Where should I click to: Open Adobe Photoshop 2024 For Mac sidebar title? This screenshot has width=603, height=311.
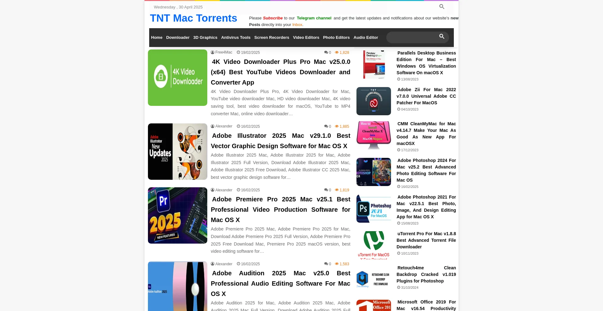pos(426,170)
